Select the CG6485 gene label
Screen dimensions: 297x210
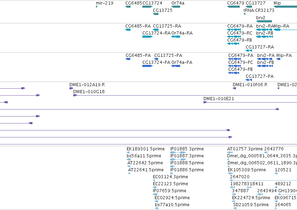[x=134, y=3]
